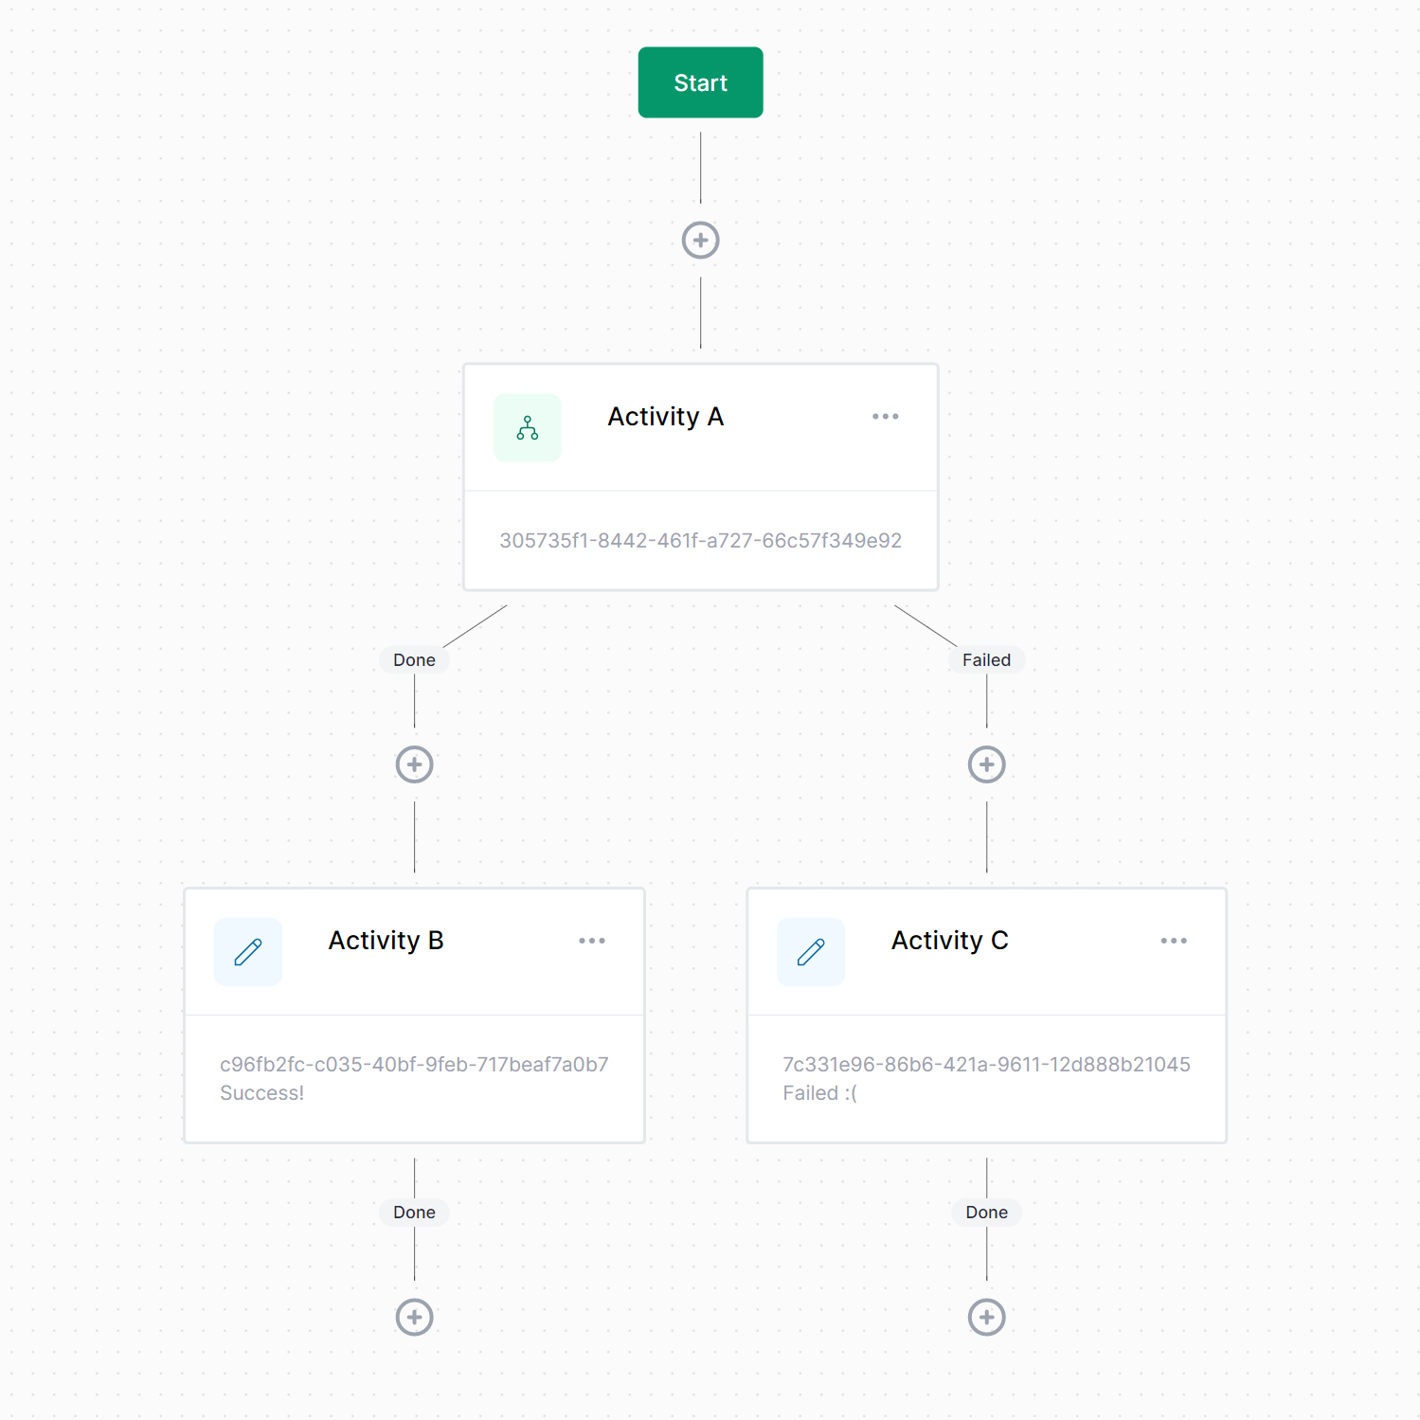Click the Activity B pencil icon
The width and height of the screenshot is (1420, 1420).
[248, 951]
